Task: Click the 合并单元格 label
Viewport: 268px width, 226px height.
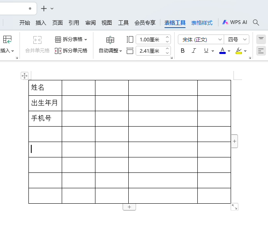Action: tap(37, 51)
